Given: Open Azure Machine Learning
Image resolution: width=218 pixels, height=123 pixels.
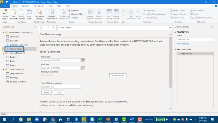Looking at the screenshot, I should (201, 18).
